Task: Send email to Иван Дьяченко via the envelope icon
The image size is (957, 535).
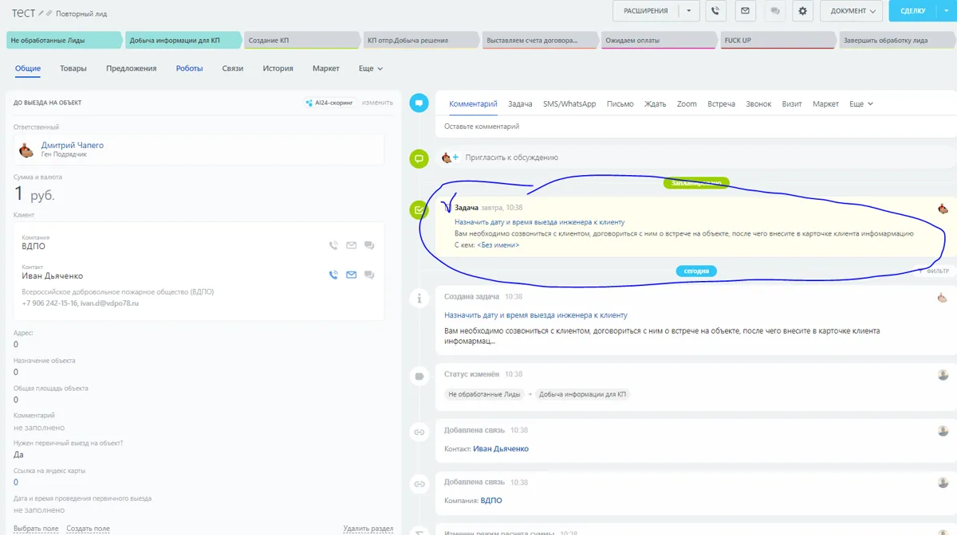Action: [351, 275]
